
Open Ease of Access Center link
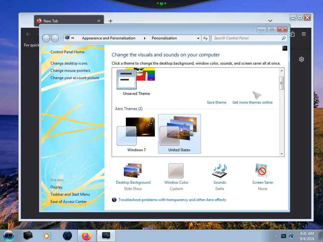(68, 202)
